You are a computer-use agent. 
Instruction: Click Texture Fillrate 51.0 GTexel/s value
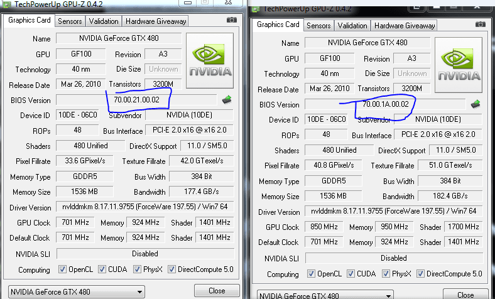[450, 165]
